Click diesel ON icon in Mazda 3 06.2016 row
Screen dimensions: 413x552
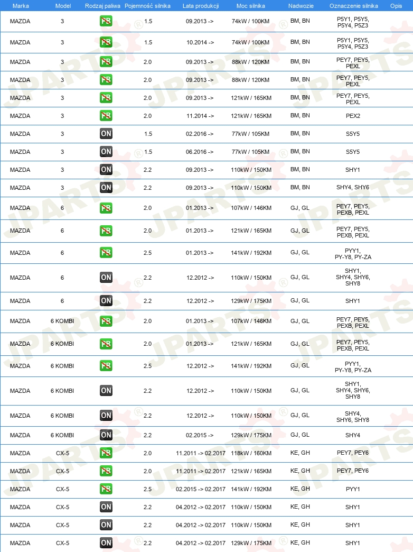click(x=106, y=151)
